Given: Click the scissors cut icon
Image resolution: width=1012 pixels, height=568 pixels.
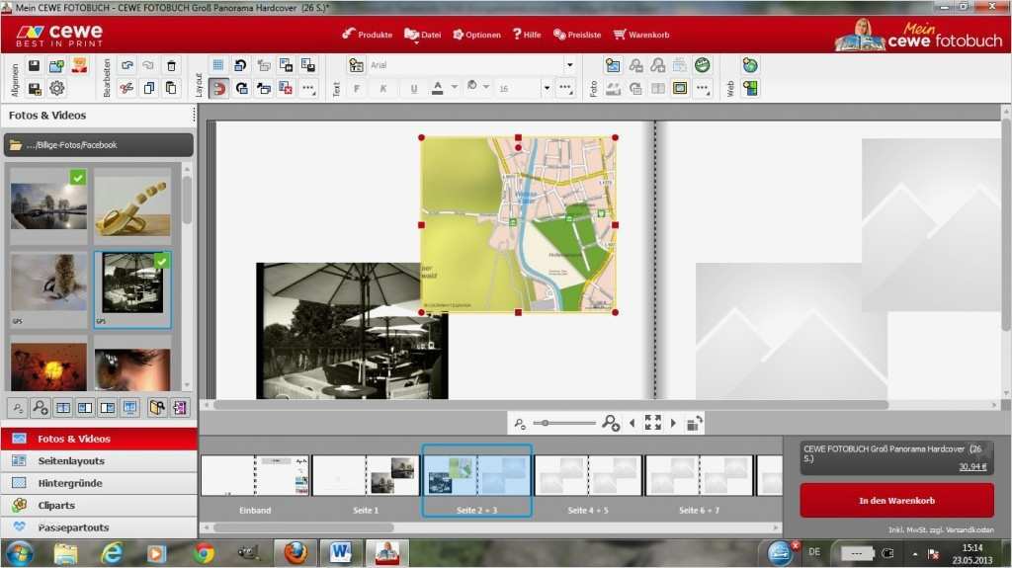Looking at the screenshot, I should click(x=126, y=88).
